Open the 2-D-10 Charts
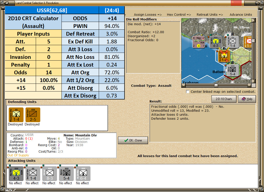264x192 pixels. coord(224,99)
